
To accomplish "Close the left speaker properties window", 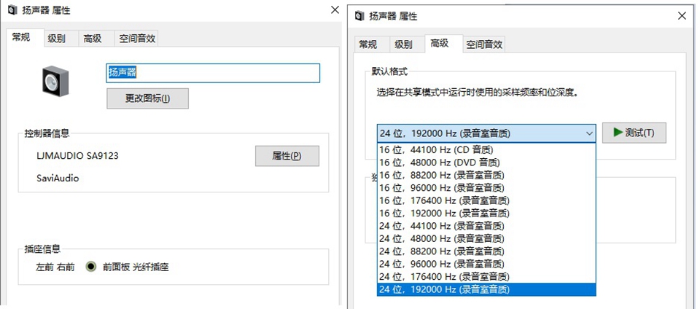I will [335, 10].
